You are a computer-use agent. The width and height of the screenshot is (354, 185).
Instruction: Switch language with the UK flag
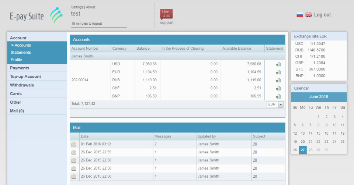pos(309,15)
